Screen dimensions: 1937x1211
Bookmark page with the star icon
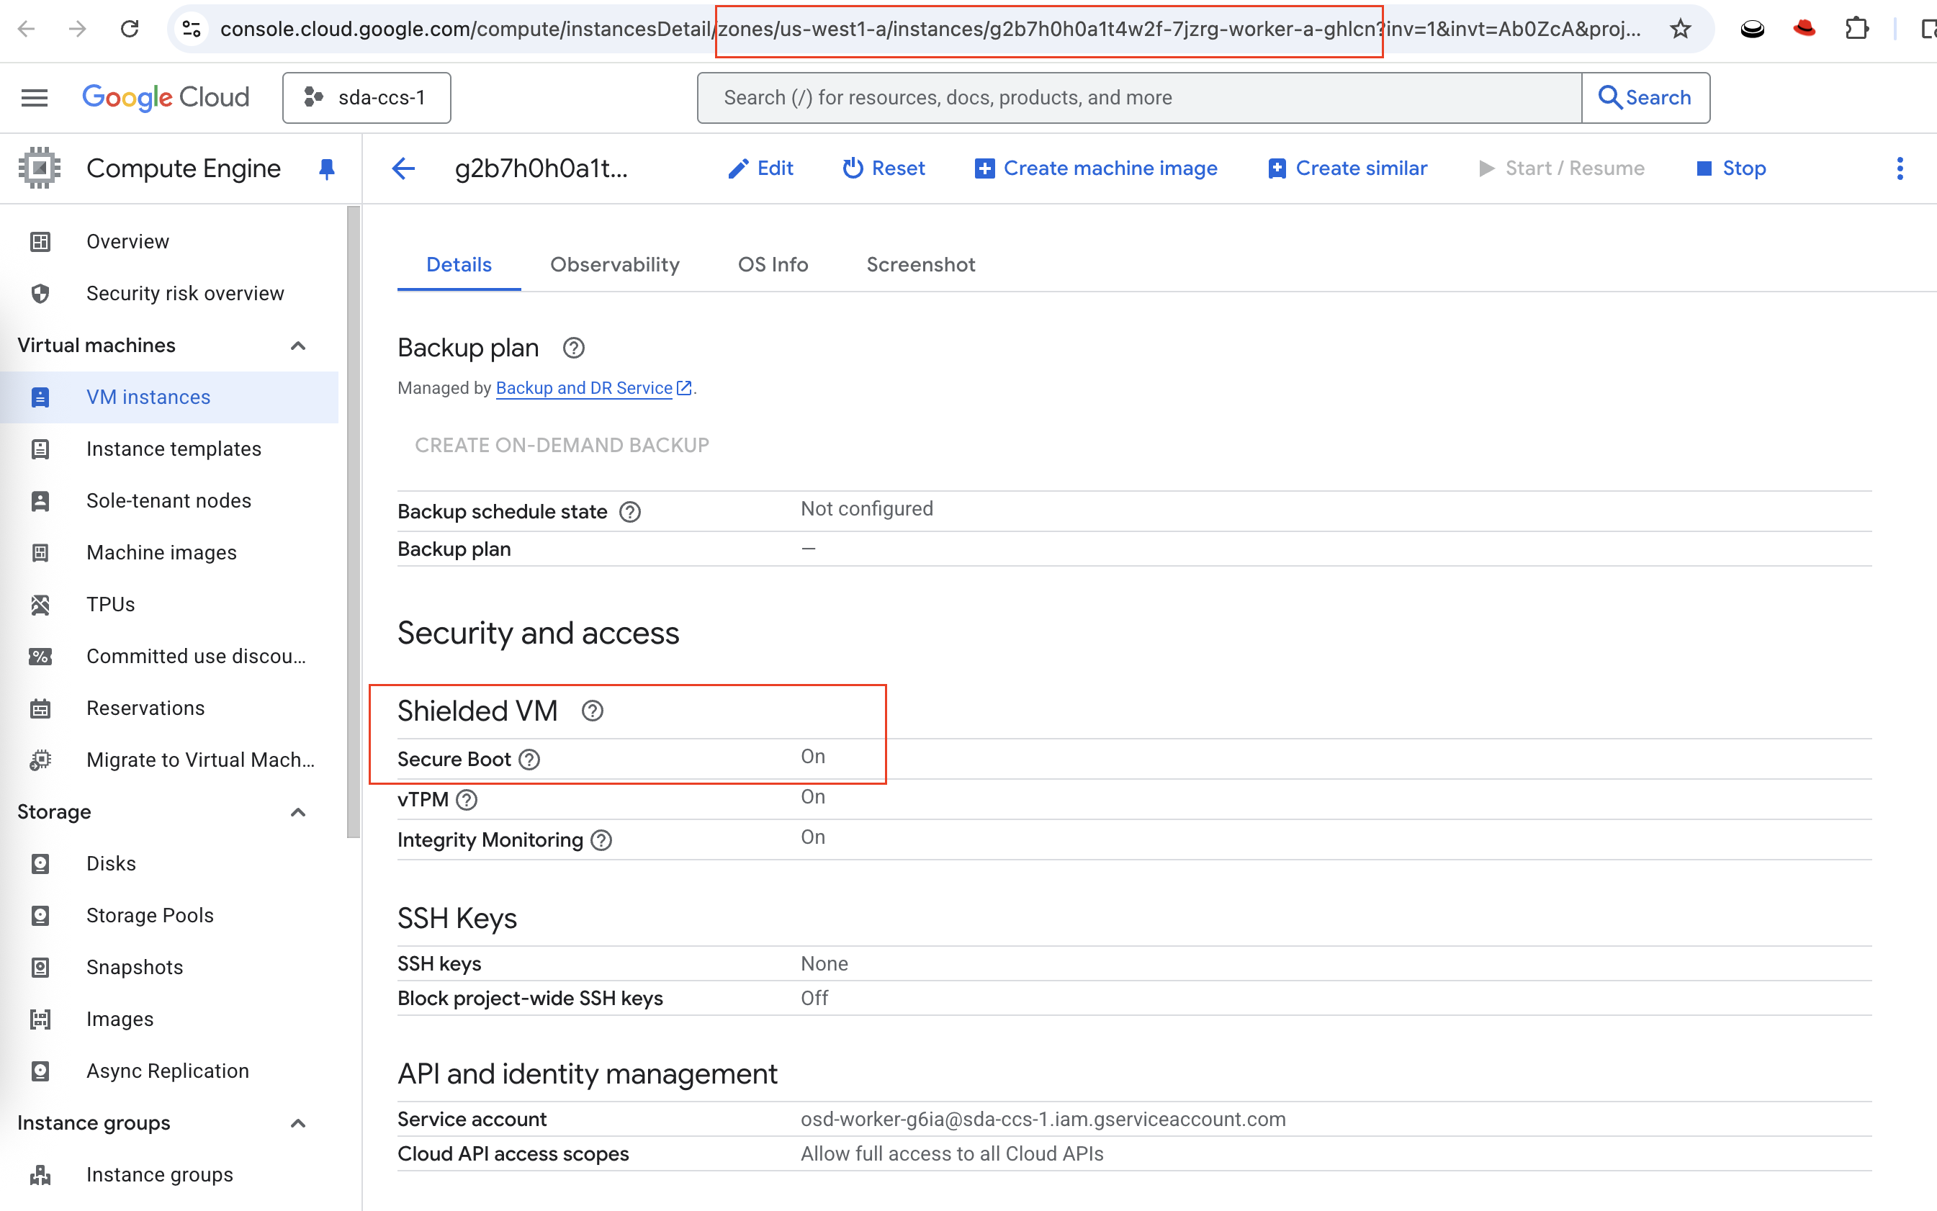click(1680, 30)
